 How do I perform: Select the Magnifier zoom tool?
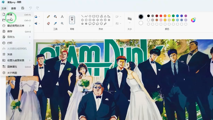point(62,24)
